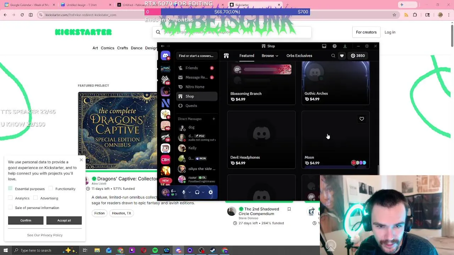Image resolution: width=454 pixels, height=255 pixels.
Task: Open the raccoon server icon with 49 badge
Action: 165,80
